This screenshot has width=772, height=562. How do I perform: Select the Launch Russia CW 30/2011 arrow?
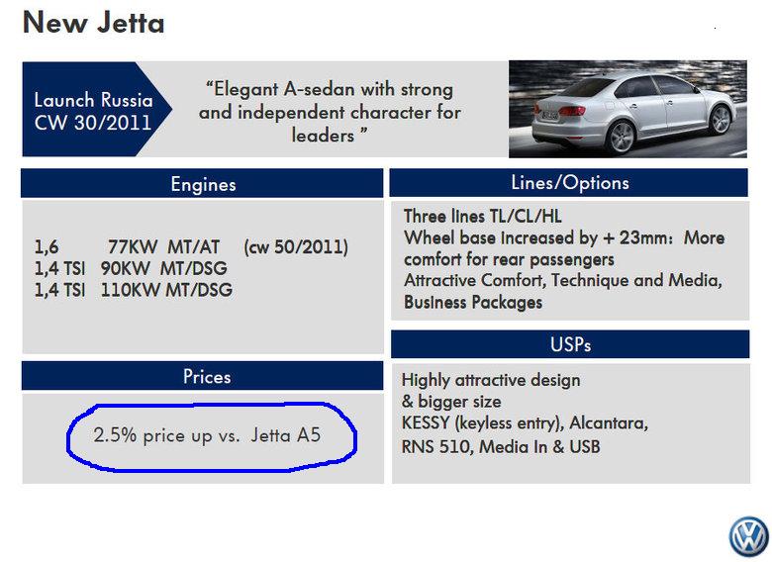click(x=97, y=109)
